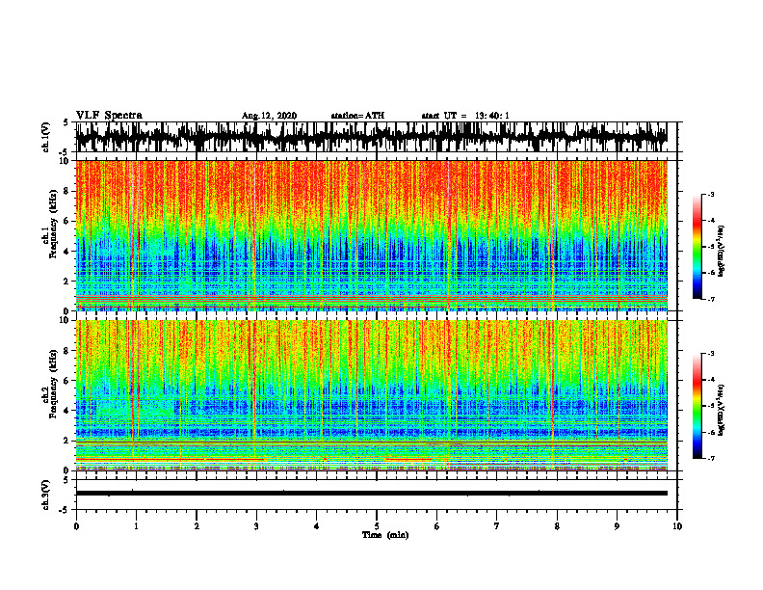Click inside the ch.2 spectrogram panel

tap(371, 395)
